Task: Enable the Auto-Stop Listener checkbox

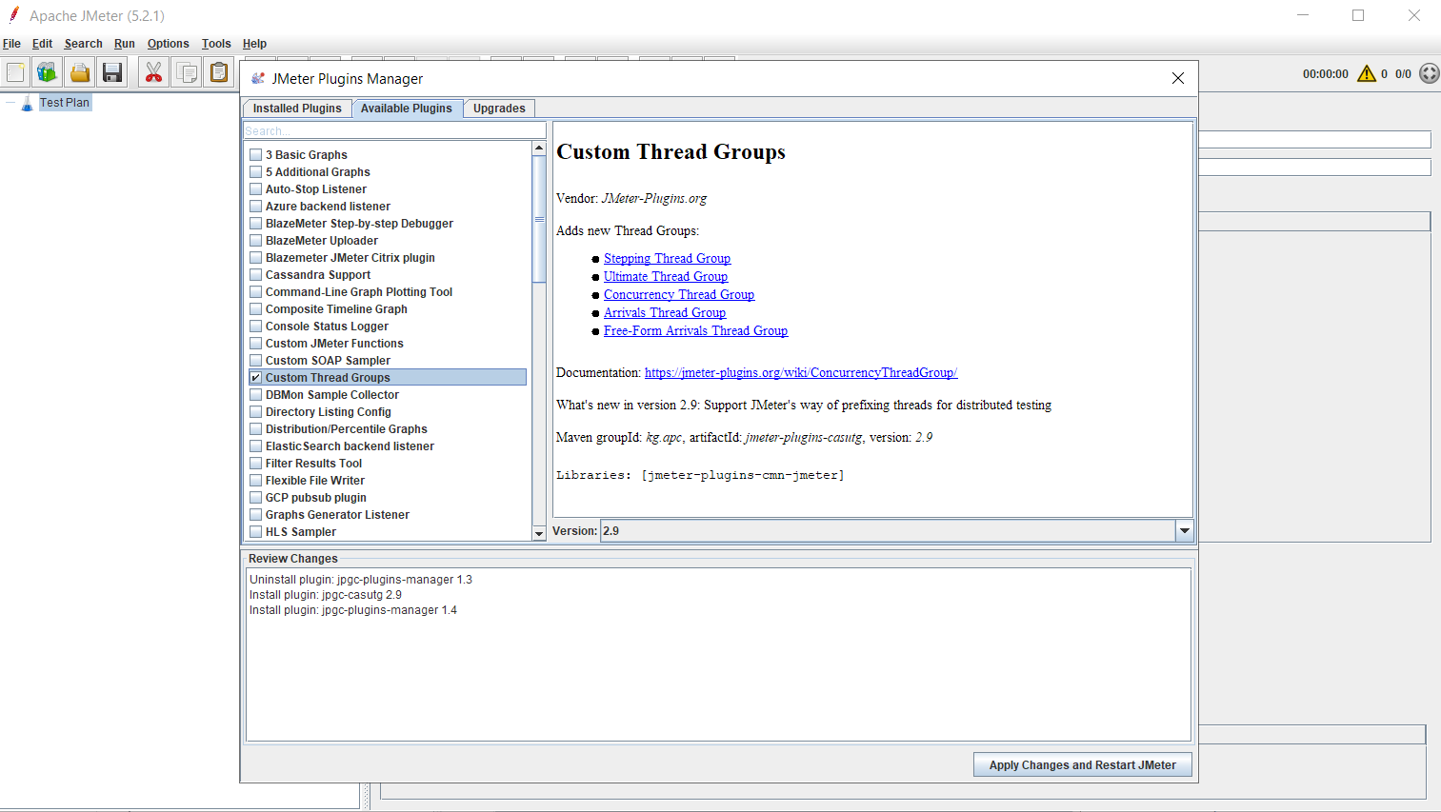Action: tap(255, 189)
